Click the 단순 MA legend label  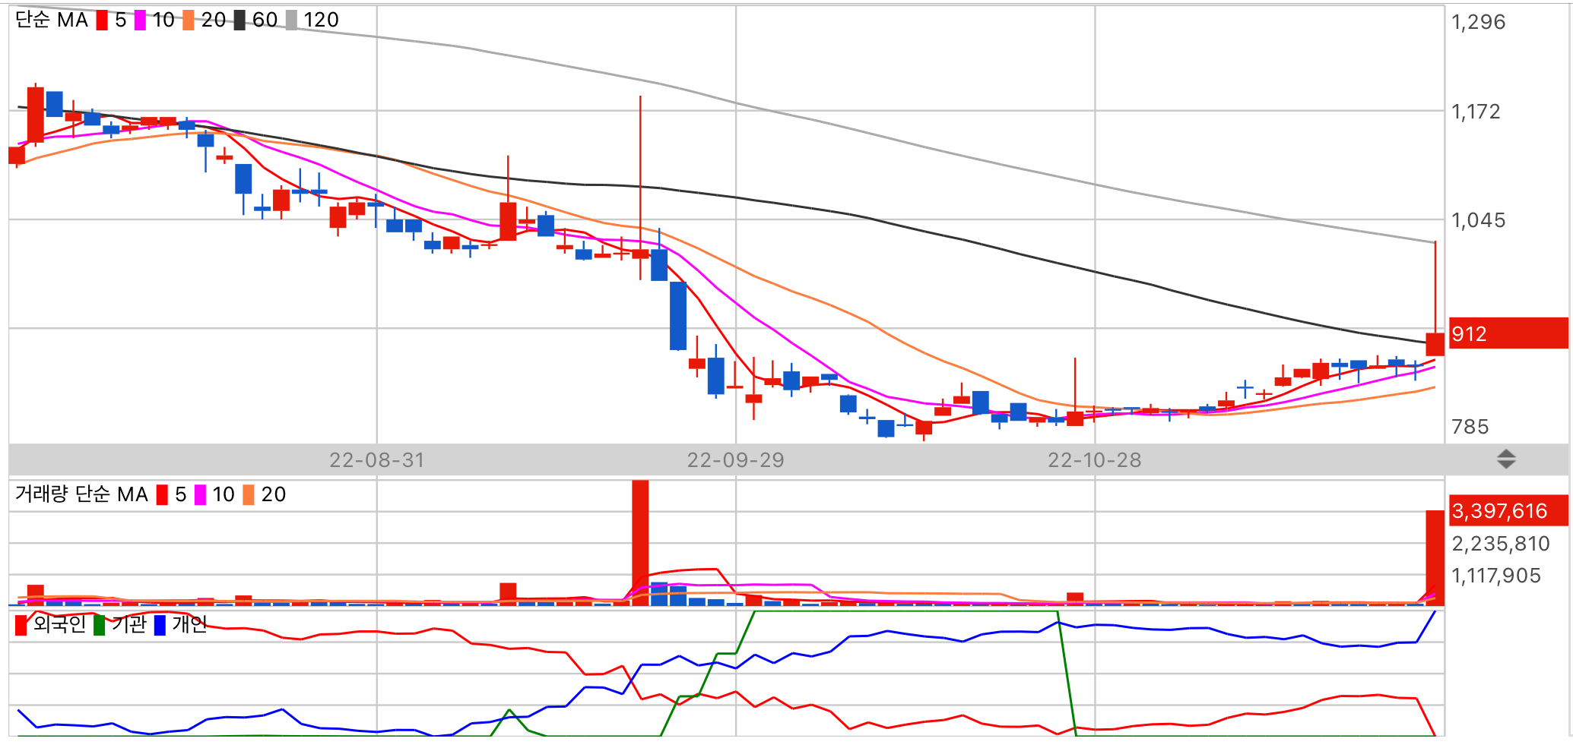click(x=52, y=20)
